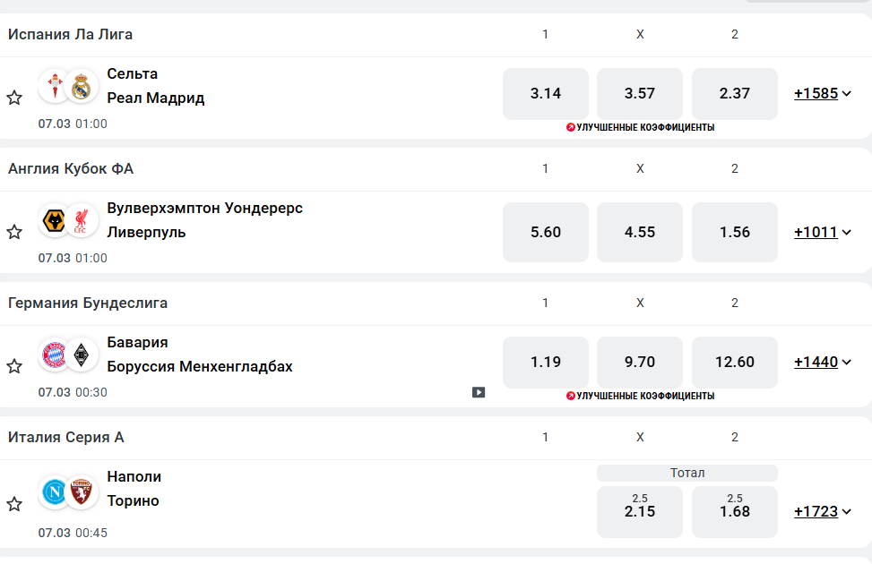The image size is (872, 564).
Task: Pick draw odds 9.70 for Bayern match
Action: 640,362
